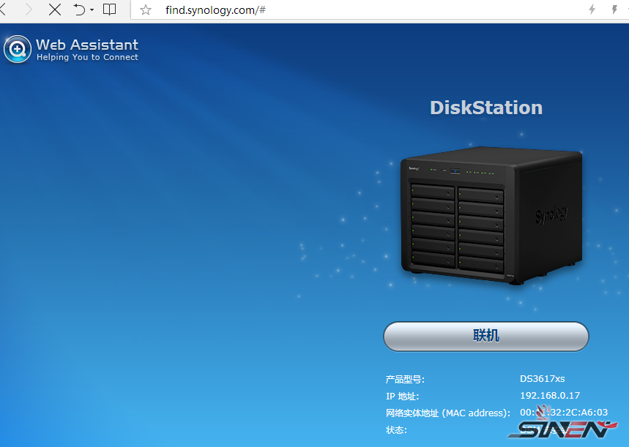Bookmark page with the star icon
The image size is (629, 447).
[146, 10]
